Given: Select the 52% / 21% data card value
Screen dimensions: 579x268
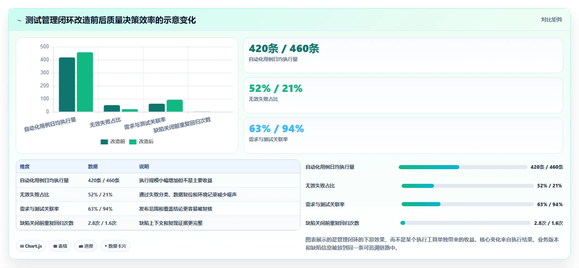Looking at the screenshot, I should [276, 89].
